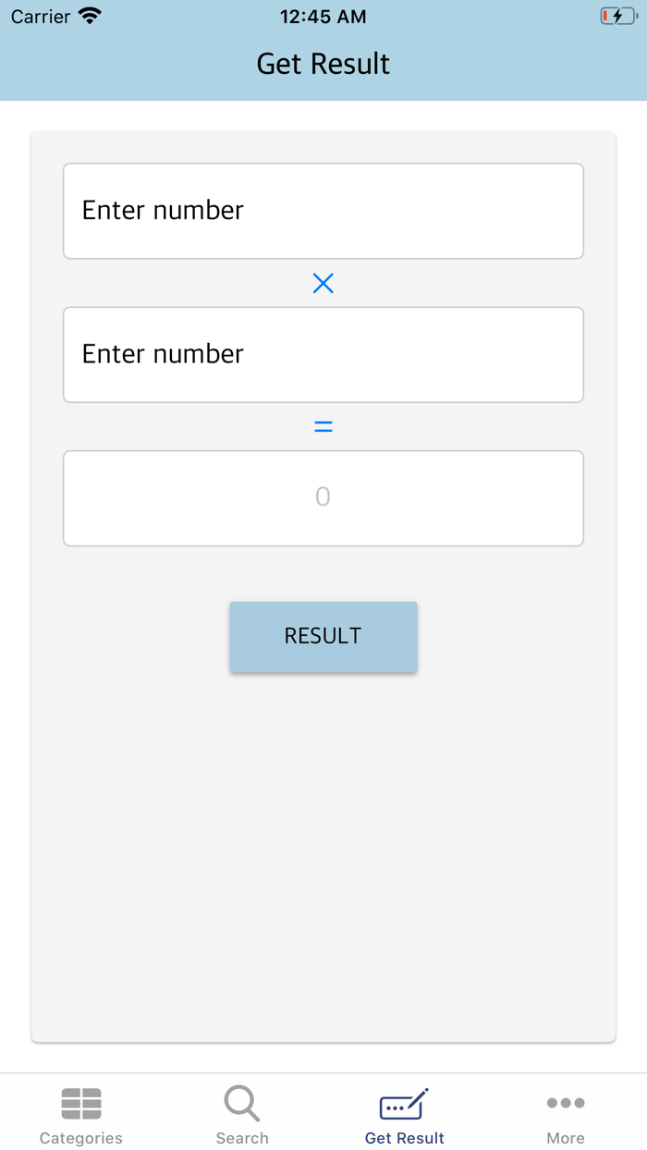The image size is (647, 1150).
Task: Tap the Categories grid icon
Action: (81, 1103)
